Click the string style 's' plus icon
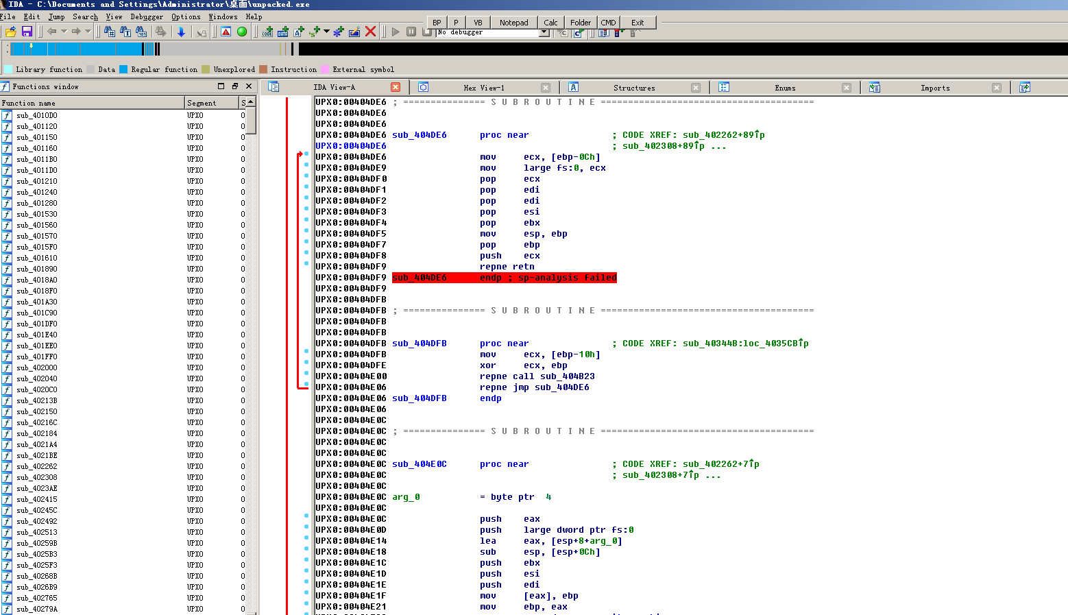The width and height of the screenshot is (1068, 615). [315, 32]
